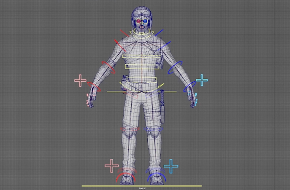Select the red elbow ring controller
Image resolution: width=290 pixels, height=190 pixels.
click(x=108, y=68)
